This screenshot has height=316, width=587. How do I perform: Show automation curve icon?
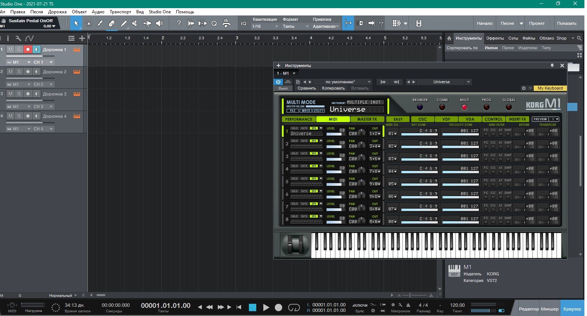click(30, 38)
